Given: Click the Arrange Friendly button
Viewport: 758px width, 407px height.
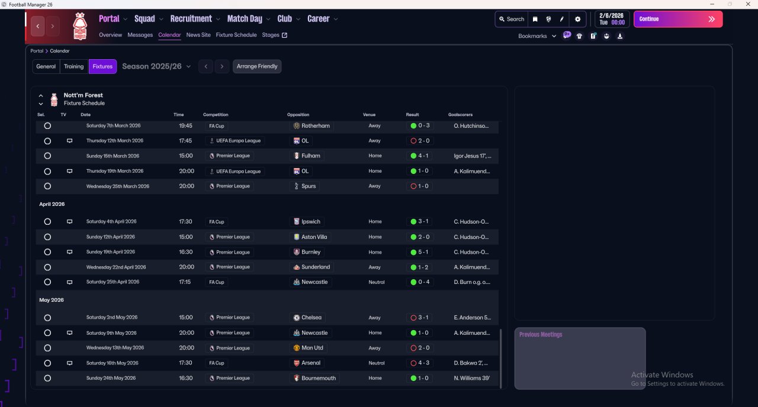Looking at the screenshot, I should click(257, 66).
